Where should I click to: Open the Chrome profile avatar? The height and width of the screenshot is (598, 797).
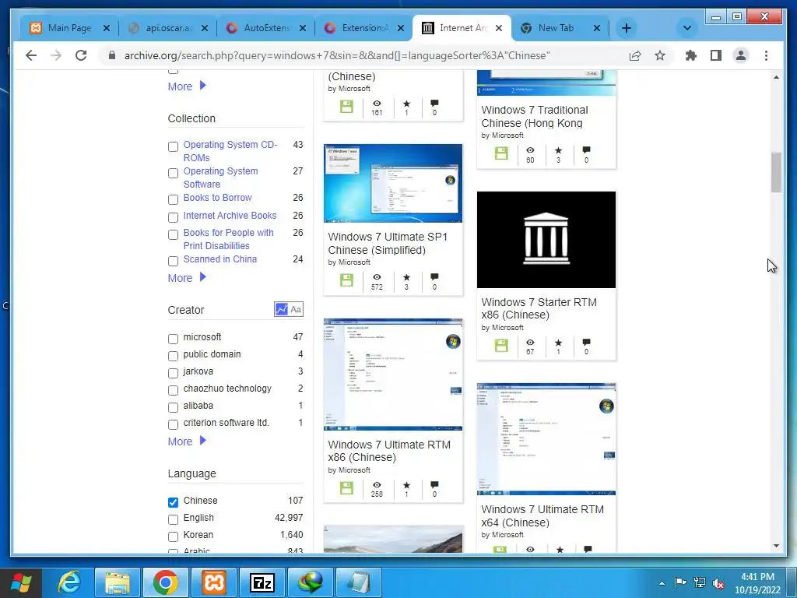click(x=741, y=55)
